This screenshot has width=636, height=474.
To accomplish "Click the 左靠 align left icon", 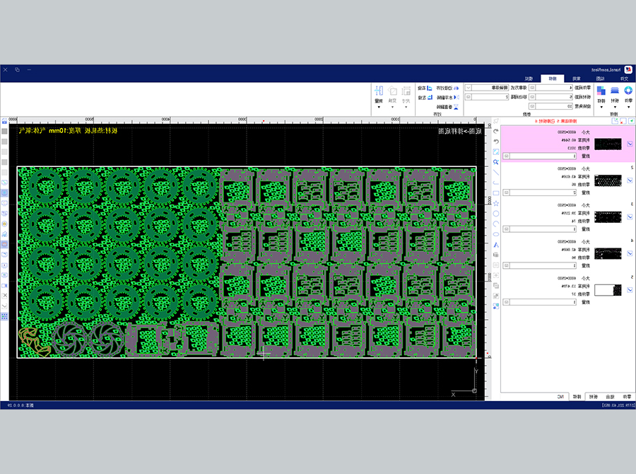I will coord(430,98).
